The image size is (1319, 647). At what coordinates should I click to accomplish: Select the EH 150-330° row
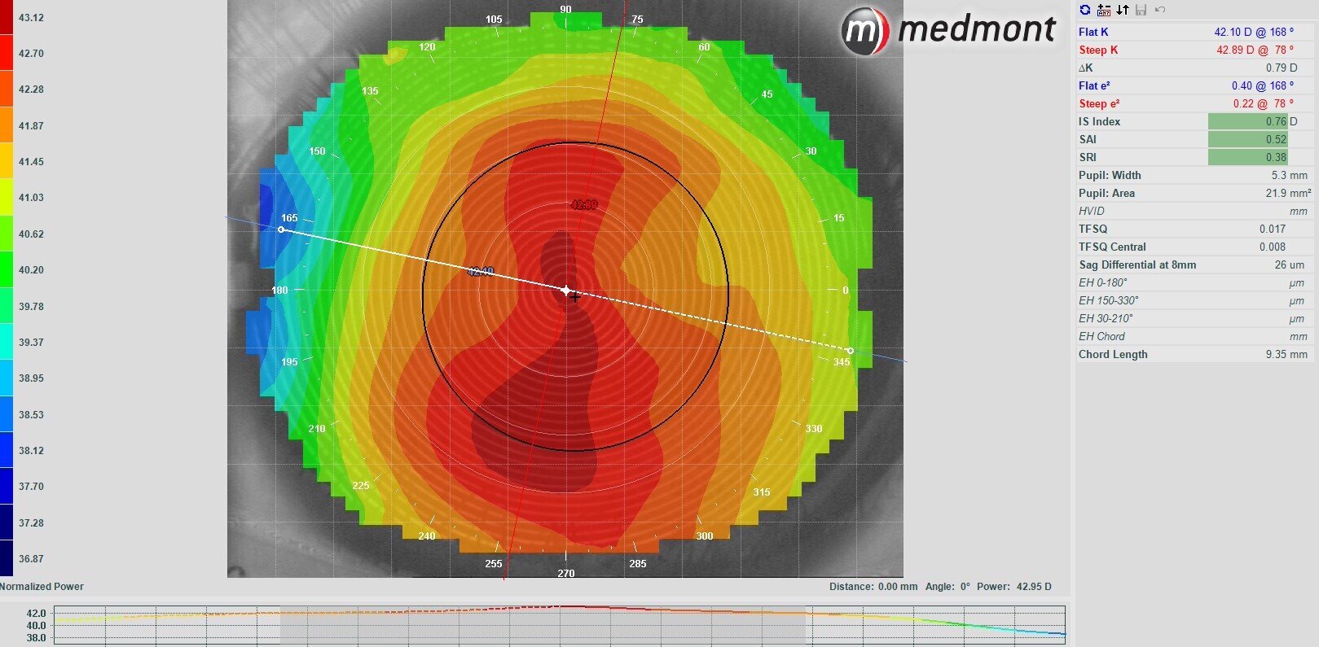click(x=1194, y=300)
